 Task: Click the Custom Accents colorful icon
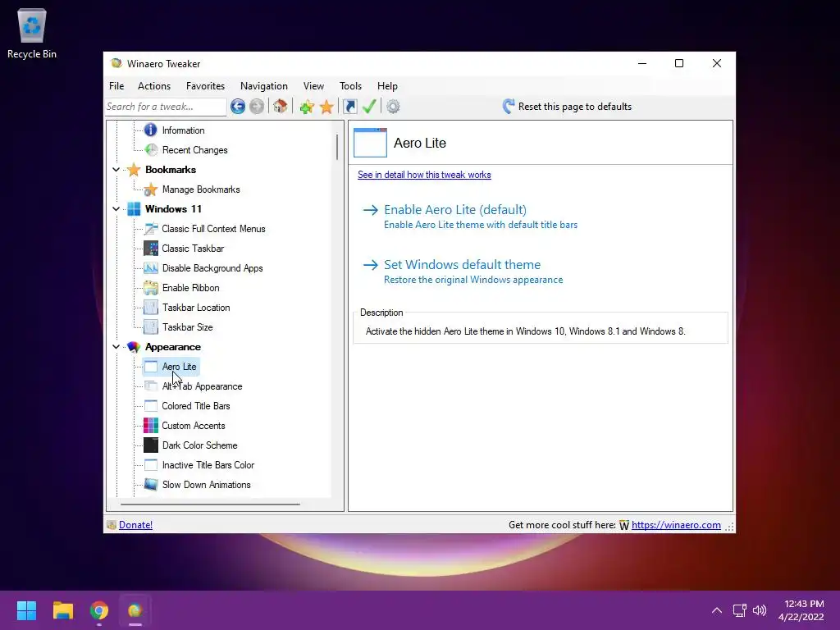click(x=151, y=426)
